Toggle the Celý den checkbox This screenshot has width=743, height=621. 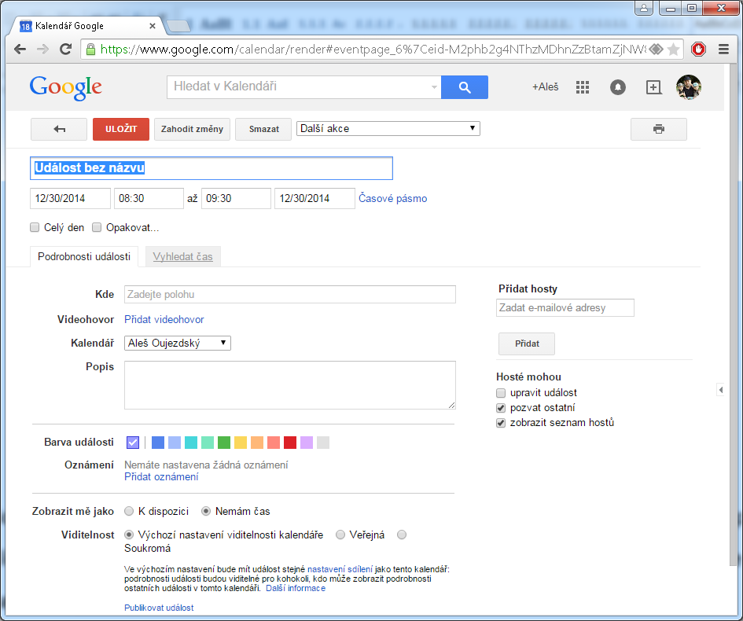coord(35,227)
